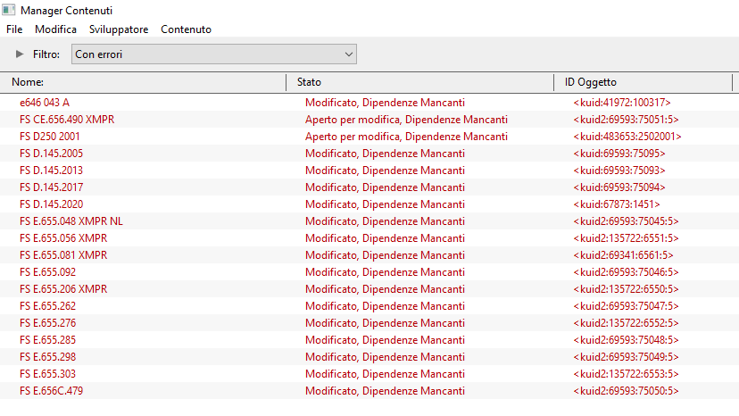Select the row FS E.655.303
Screen dimensions: 739x416
click(x=369, y=374)
